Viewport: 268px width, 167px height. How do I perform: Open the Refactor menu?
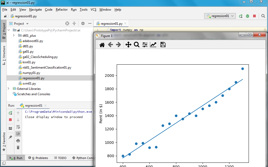point(61,9)
